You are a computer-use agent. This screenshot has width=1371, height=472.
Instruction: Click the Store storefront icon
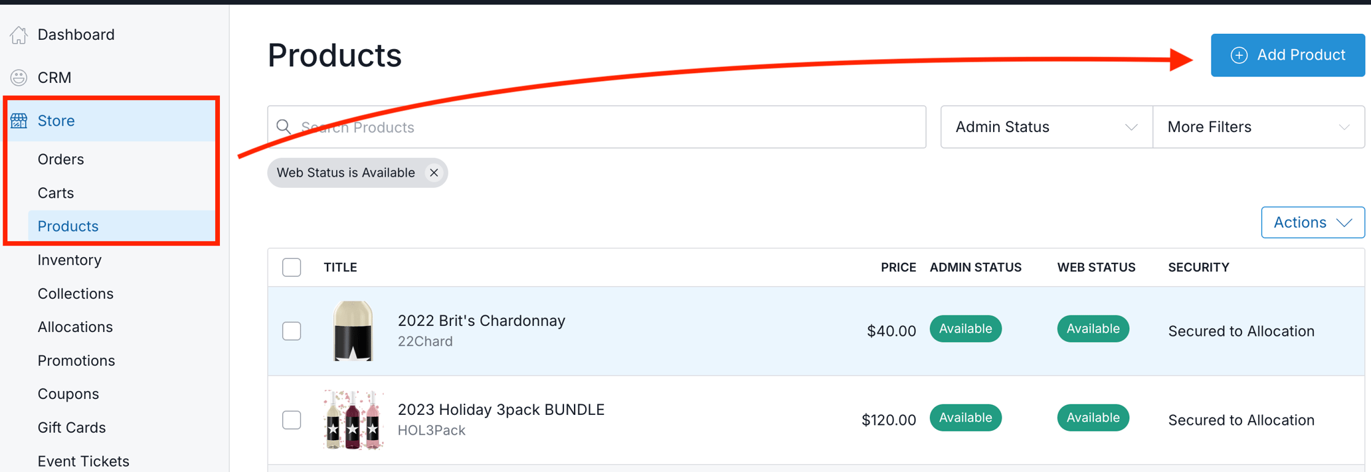[19, 121]
